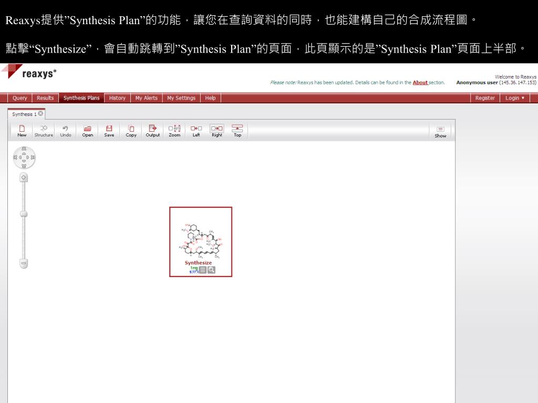
Task: Click the zoom slider handle
Action: coord(24,214)
